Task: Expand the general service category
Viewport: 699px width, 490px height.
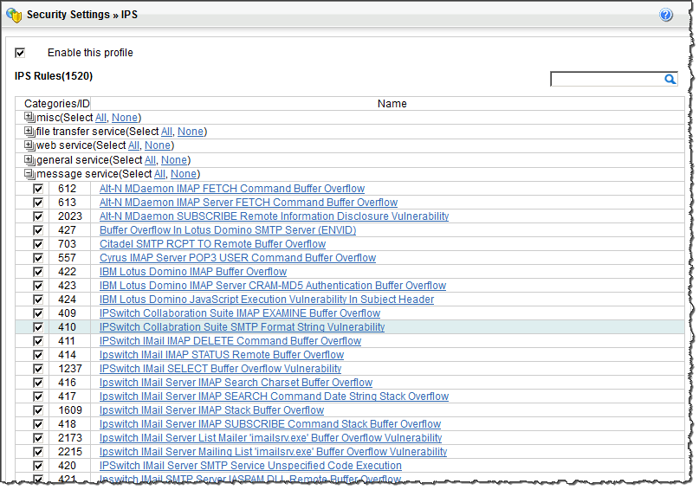Action: click(29, 160)
